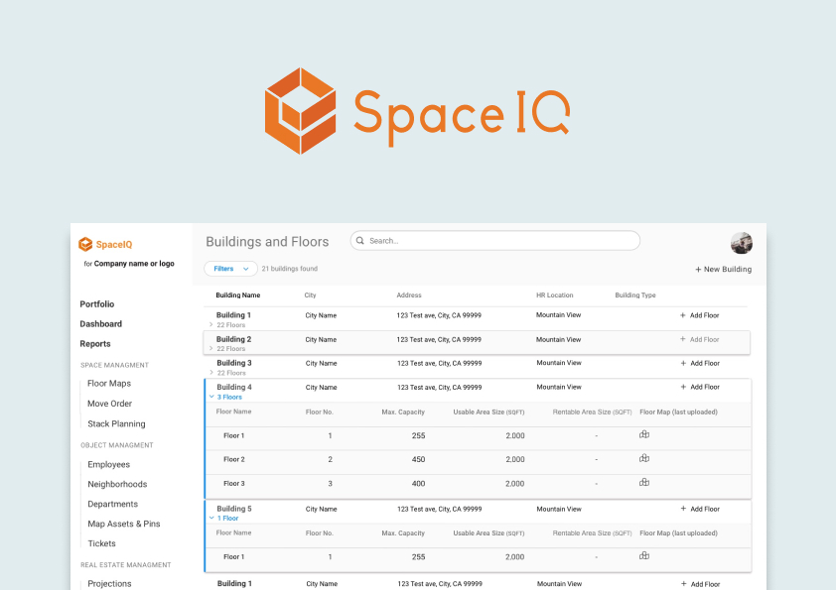The width and height of the screenshot is (836, 590).
Task: Open Reports from the sidebar
Action: (95, 344)
